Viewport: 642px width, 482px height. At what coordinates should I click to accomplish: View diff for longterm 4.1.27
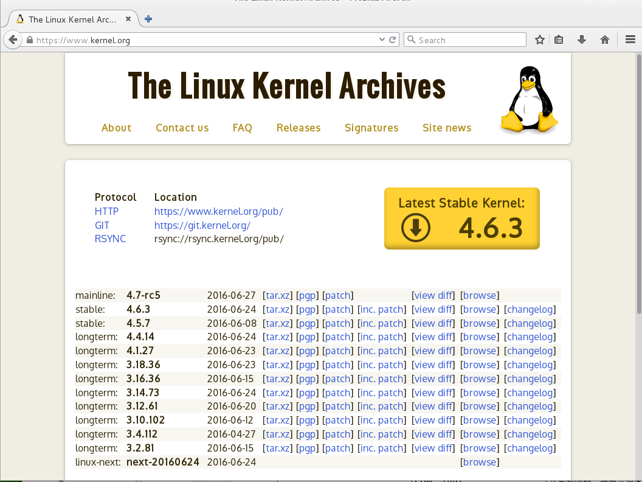tap(433, 351)
